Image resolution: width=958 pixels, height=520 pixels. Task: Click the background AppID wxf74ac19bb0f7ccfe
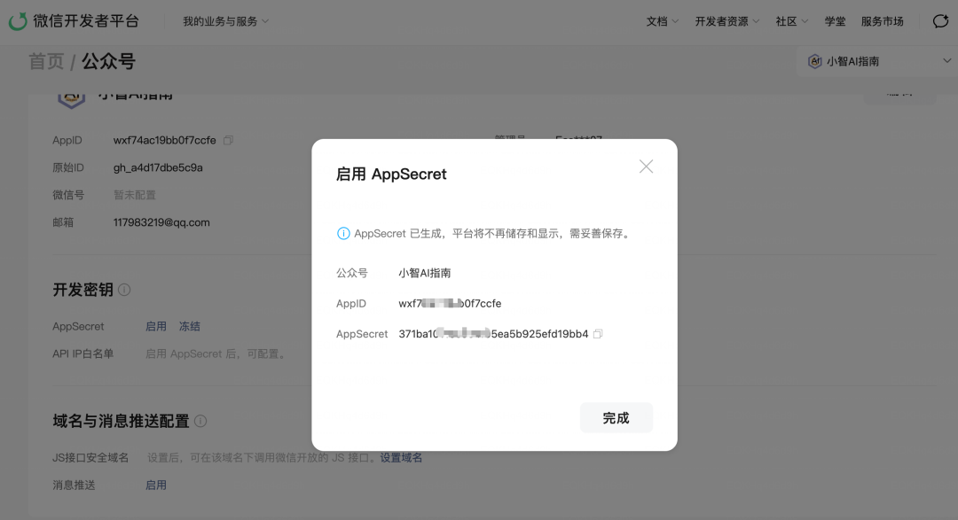pyautogui.click(x=164, y=140)
